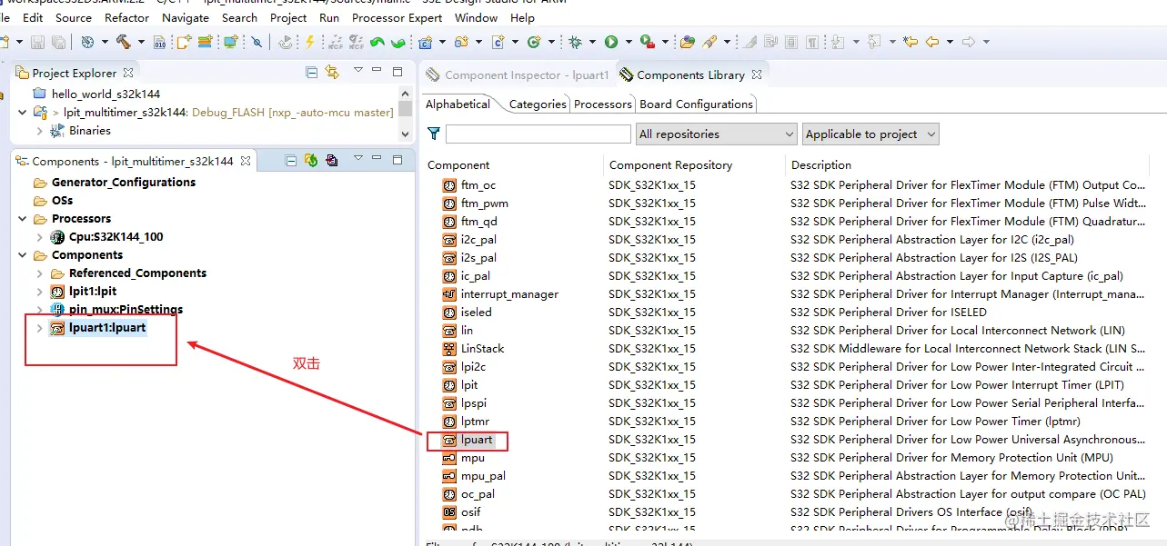Click the Description column header
The width and height of the screenshot is (1167, 546).
(821, 165)
